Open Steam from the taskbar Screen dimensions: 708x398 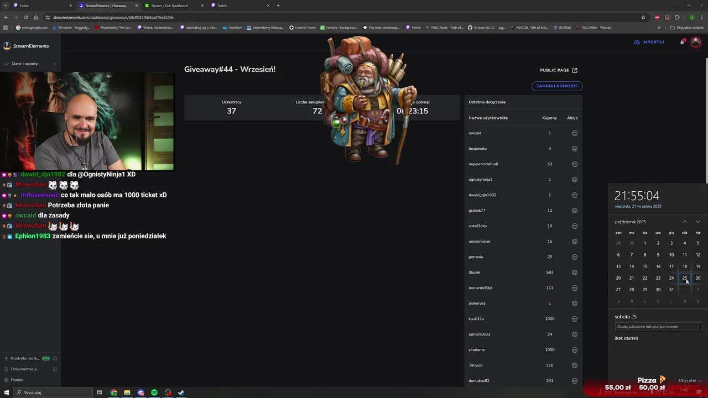coord(181,392)
